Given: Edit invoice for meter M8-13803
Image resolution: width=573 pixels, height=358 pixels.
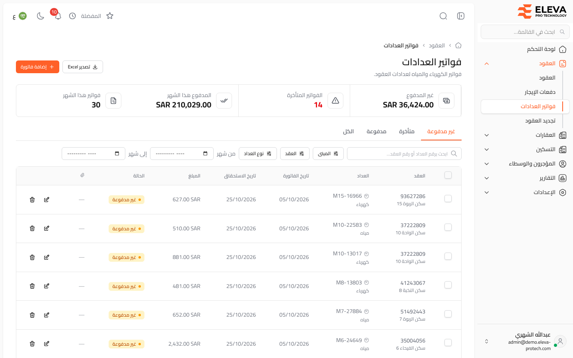Looking at the screenshot, I should (47, 286).
